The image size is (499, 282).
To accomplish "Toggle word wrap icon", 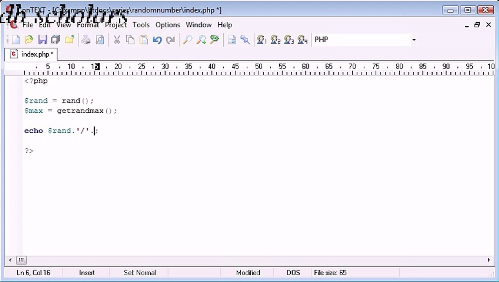I will tap(231, 40).
